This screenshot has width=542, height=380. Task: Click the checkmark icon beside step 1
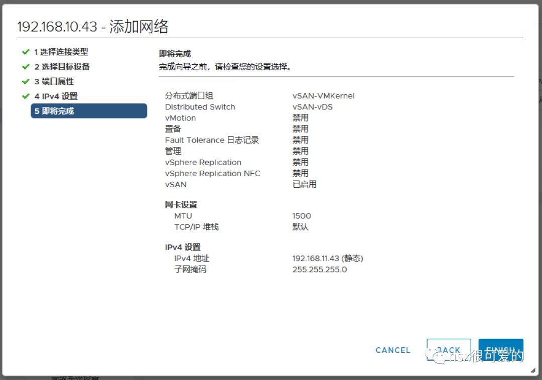26,52
